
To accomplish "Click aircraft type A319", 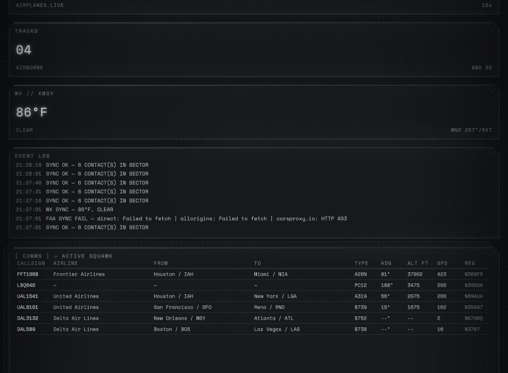I will [360, 297].
